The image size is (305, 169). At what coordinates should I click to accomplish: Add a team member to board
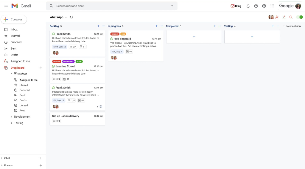point(277,17)
